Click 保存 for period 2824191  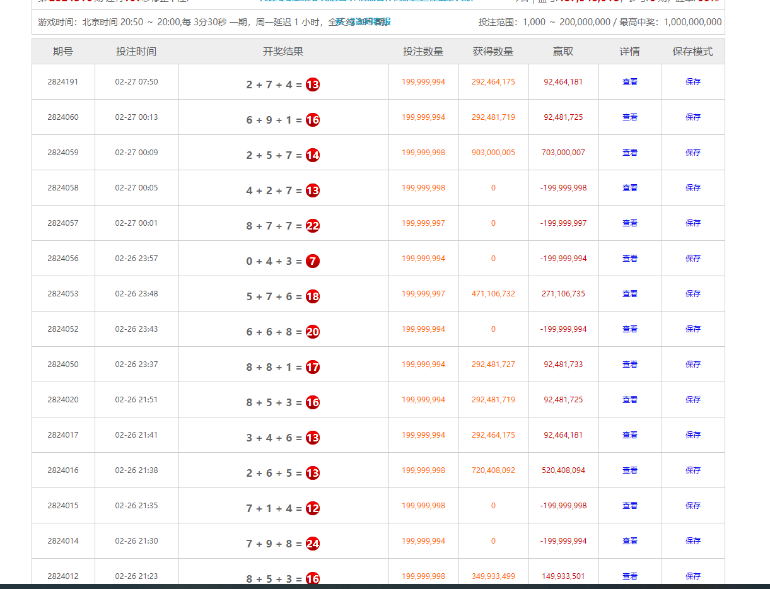pyautogui.click(x=693, y=82)
